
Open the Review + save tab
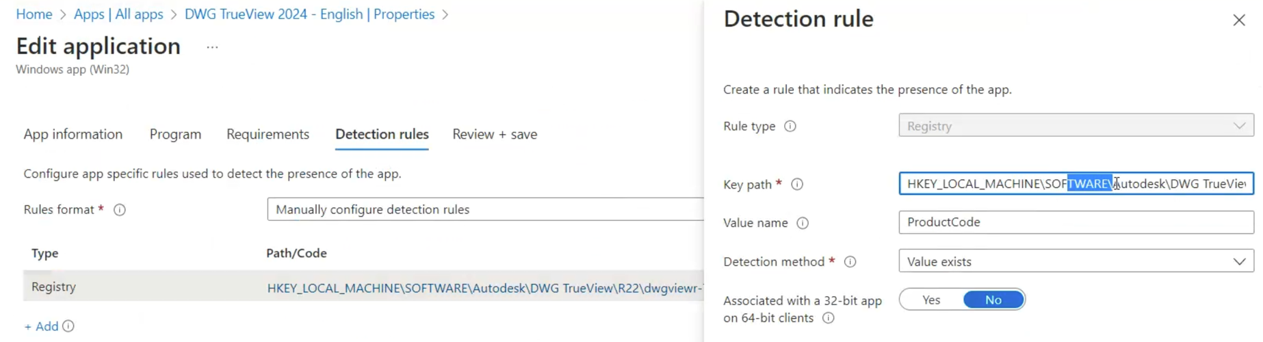pos(494,134)
